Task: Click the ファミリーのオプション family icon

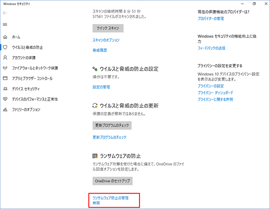Action: (x=5, y=109)
